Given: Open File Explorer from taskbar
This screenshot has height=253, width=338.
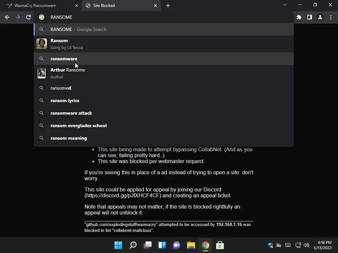Looking at the screenshot, I should pos(191,245).
